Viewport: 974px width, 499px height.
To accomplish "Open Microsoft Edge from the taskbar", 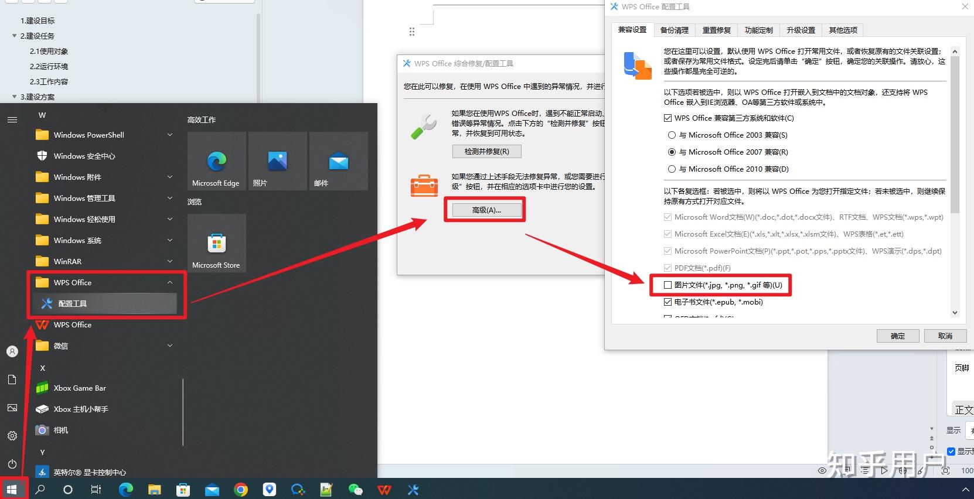I will click(x=125, y=489).
